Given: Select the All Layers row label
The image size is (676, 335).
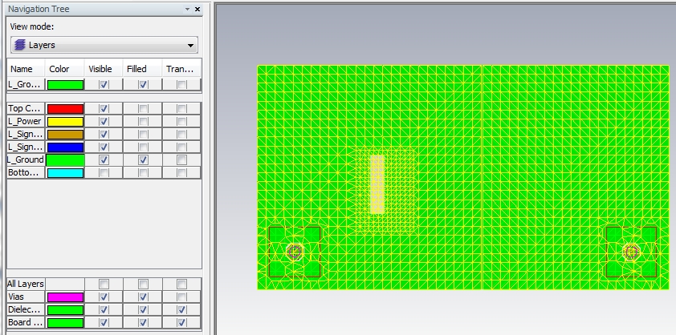Looking at the screenshot, I should [26, 285].
